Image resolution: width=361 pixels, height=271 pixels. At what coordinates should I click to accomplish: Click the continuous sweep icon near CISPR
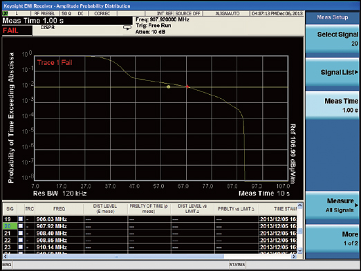[x=127, y=28]
